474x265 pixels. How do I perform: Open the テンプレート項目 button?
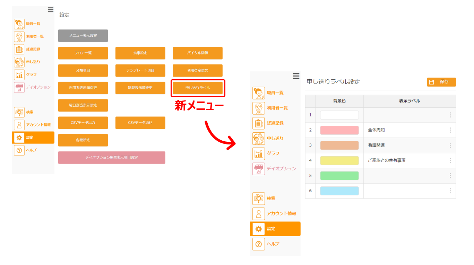(x=140, y=70)
